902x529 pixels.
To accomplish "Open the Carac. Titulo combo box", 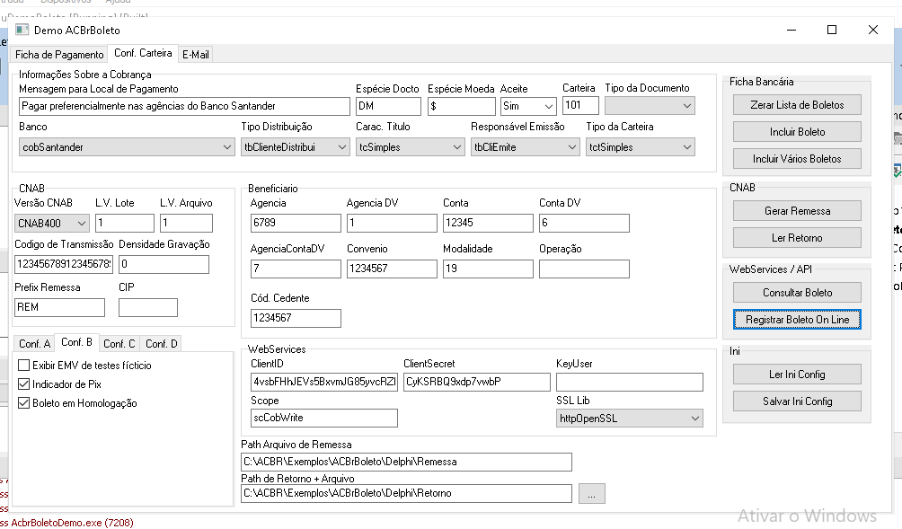I will click(411, 147).
